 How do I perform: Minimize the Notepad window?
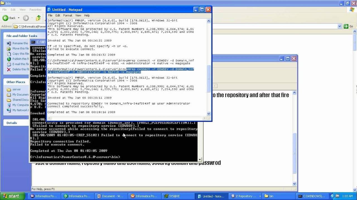pyautogui.click(x=196, y=9)
